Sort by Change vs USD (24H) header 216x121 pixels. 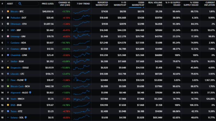pyautogui.click(x=64, y=4)
